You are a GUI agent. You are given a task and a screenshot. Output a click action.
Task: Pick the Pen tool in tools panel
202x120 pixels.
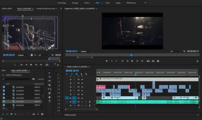tap(49, 93)
